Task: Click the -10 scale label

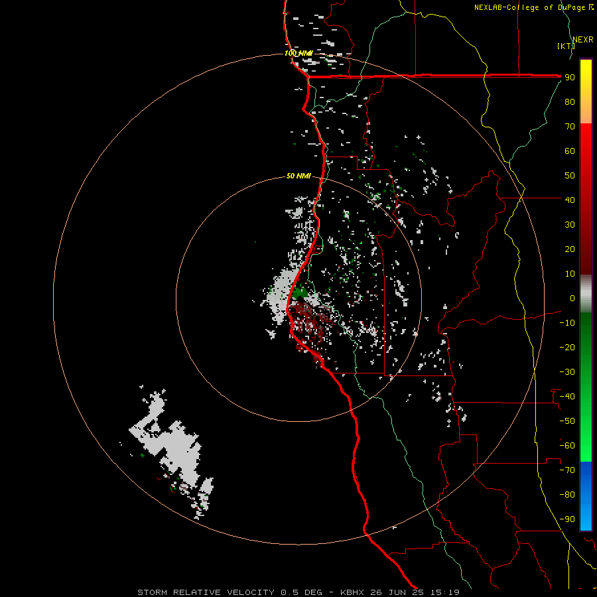Action: [567, 323]
